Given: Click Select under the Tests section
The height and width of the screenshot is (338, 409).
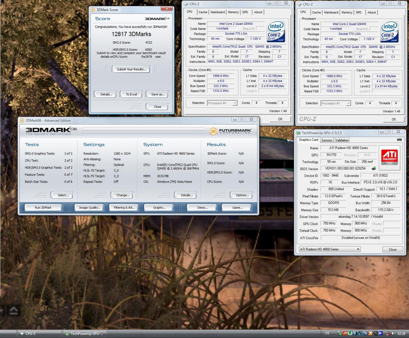Looking at the screenshot, I should (x=63, y=195).
